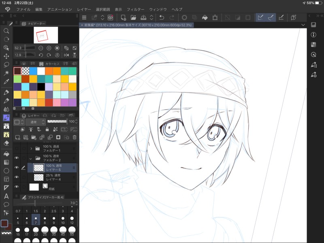Screen dimensions: 324x243
Task: Toggle Lock layer padlock icon
Action: 47,129
